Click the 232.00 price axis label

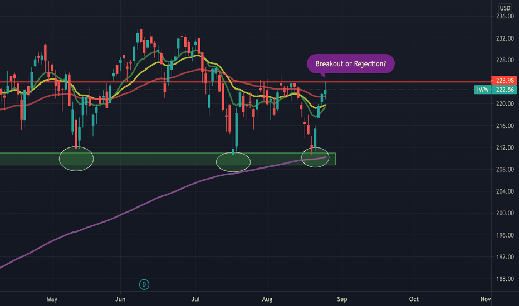click(505, 38)
